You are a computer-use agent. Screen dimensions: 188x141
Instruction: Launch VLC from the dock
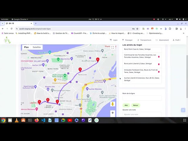click(16, 120)
